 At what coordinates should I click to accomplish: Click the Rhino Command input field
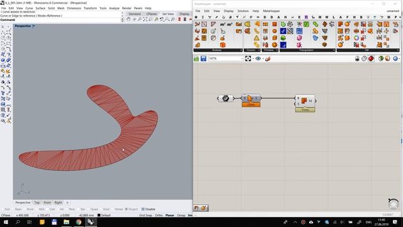[68, 20]
